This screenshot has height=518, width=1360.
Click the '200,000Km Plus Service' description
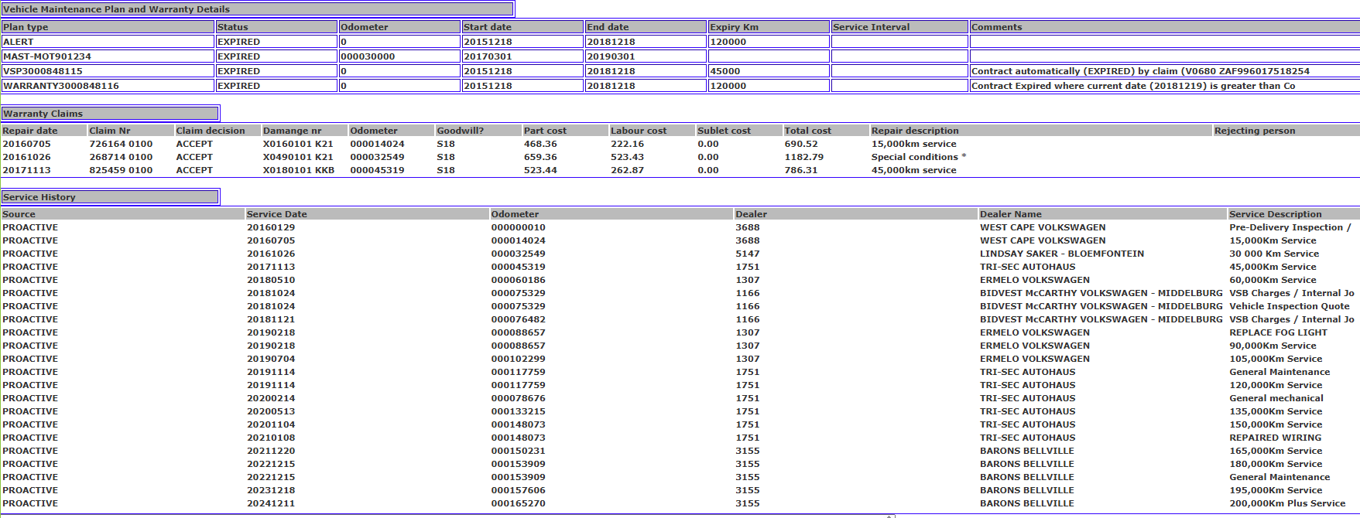(1287, 503)
